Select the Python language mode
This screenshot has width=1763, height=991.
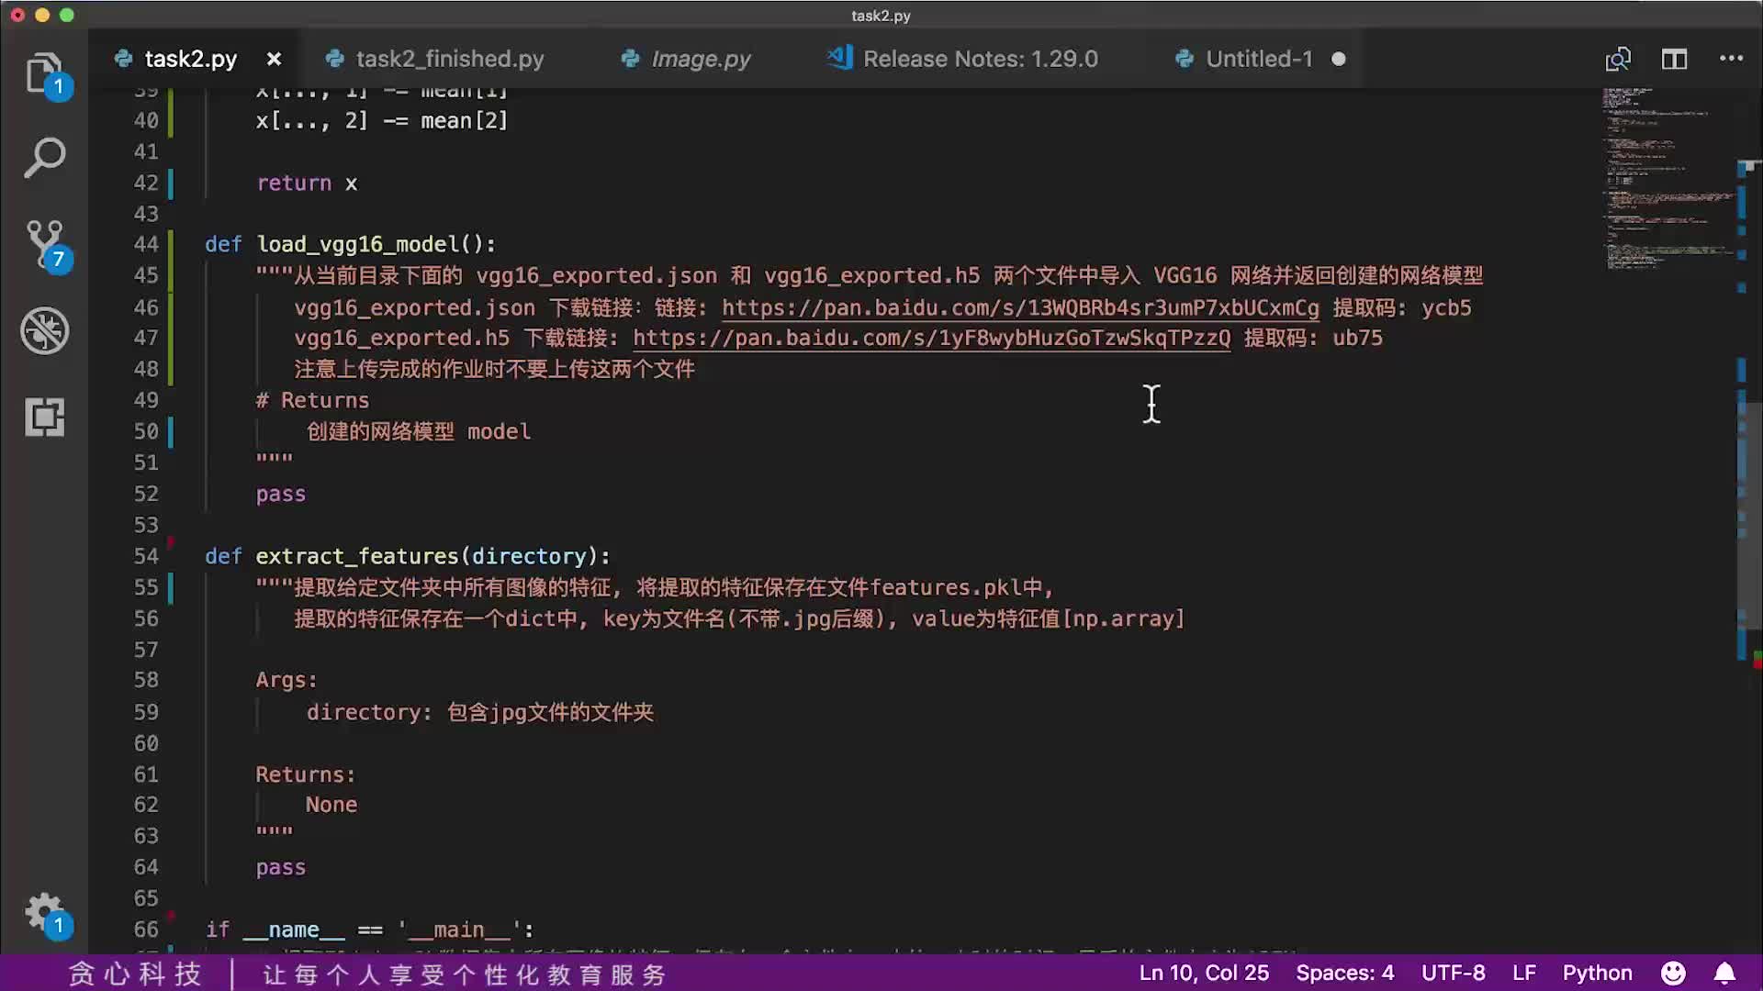point(1597,973)
